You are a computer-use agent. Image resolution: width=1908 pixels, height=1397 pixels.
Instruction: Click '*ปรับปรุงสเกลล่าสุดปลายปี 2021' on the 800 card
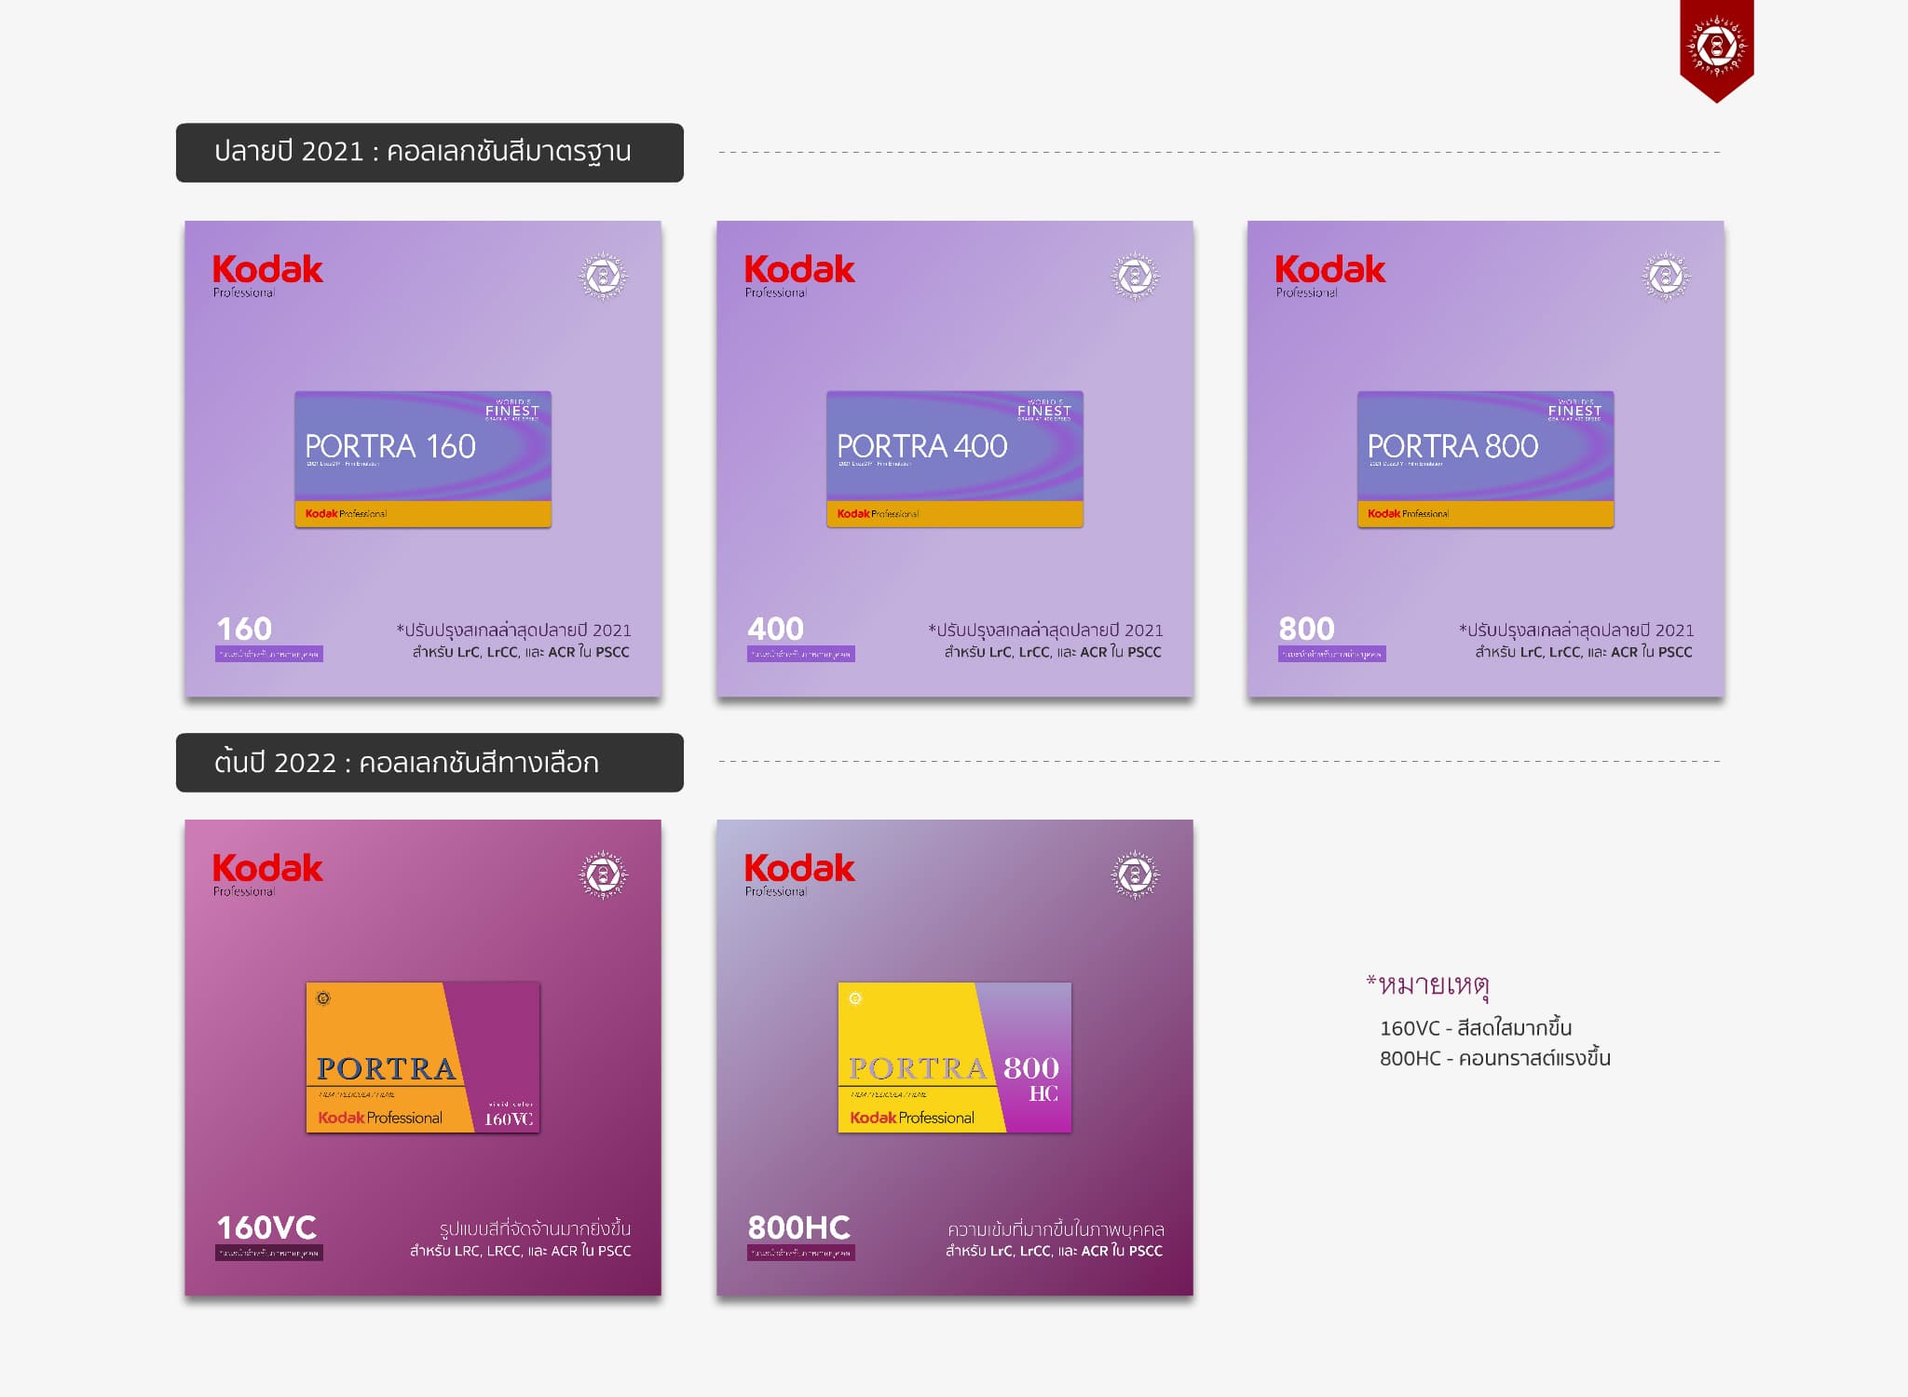click(x=1576, y=631)
